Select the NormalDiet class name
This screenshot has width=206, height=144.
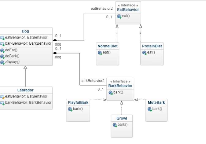108,46
